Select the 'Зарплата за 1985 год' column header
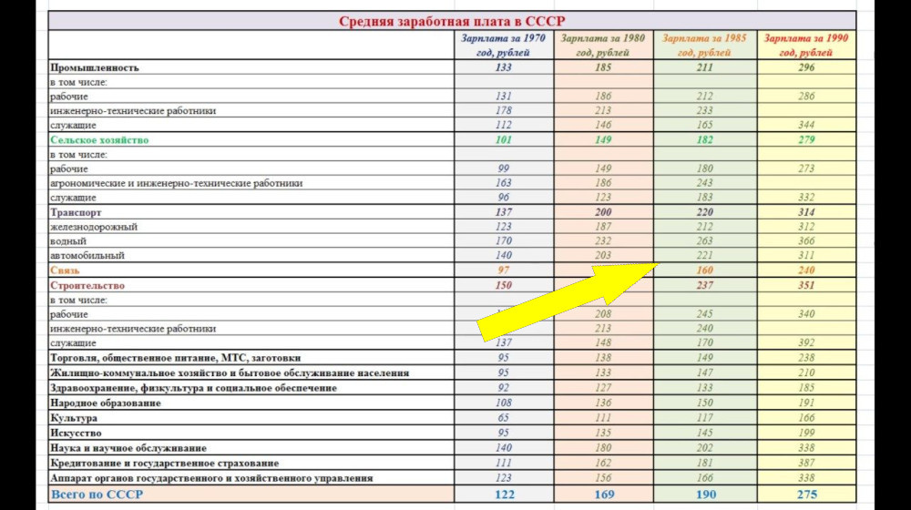Viewport: 911px width, 510px height. (x=704, y=46)
